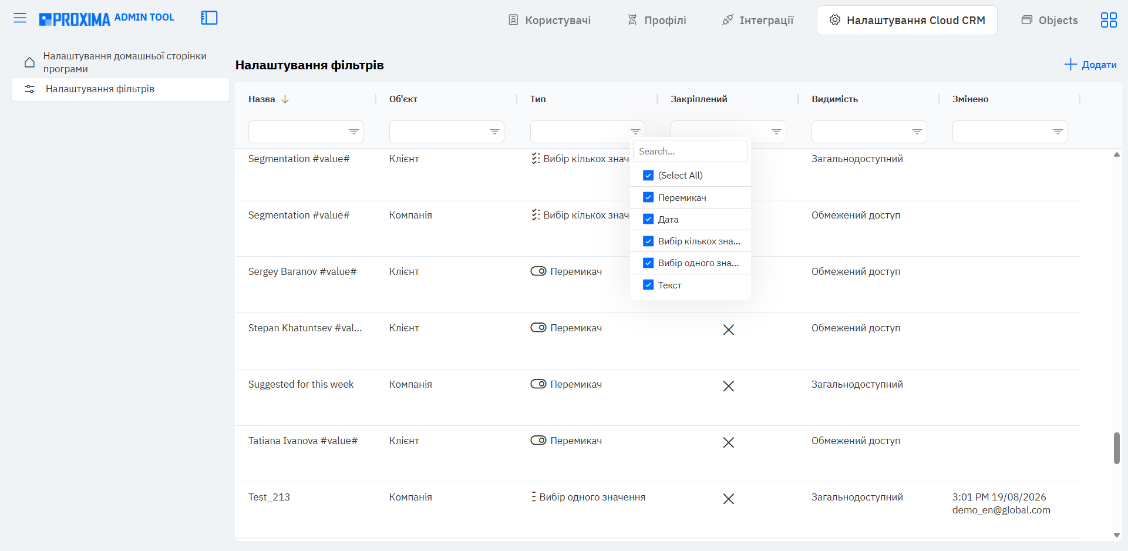Screen dimensions: 1128x551
Task: Sort by the Закріплений column header
Action: point(699,99)
